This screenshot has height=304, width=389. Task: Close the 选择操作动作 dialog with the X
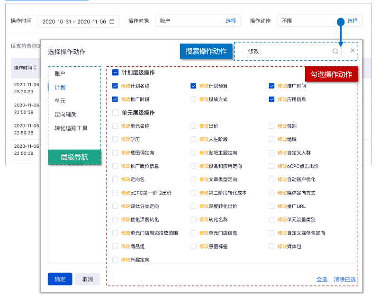click(x=353, y=50)
